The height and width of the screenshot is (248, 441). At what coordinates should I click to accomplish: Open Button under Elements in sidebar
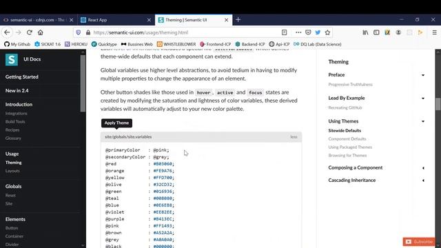[12, 228]
